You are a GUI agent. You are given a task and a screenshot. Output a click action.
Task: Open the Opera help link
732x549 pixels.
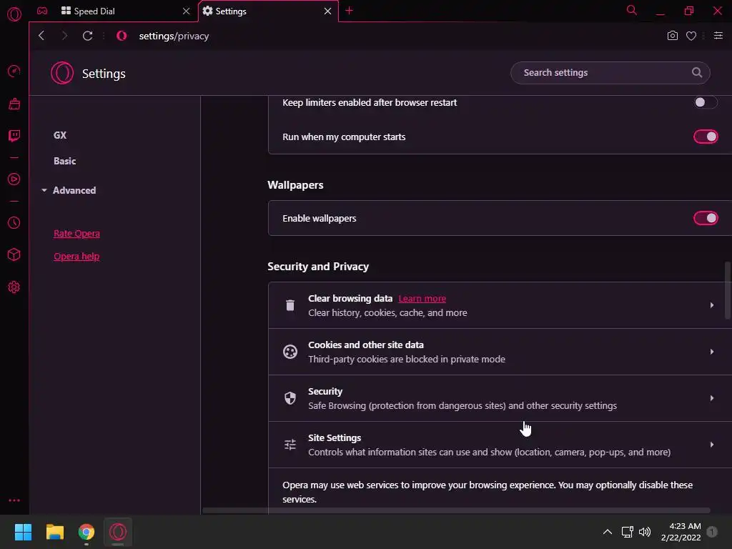click(76, 257)
